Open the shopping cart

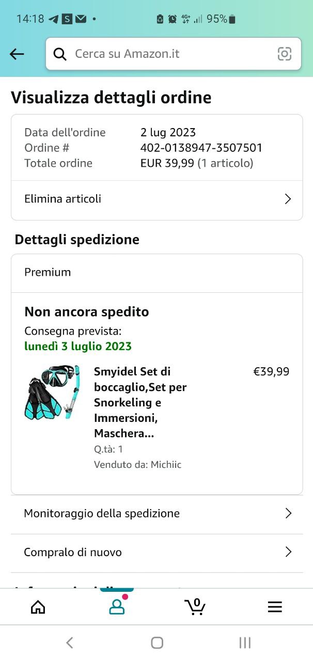coord(195,606)
